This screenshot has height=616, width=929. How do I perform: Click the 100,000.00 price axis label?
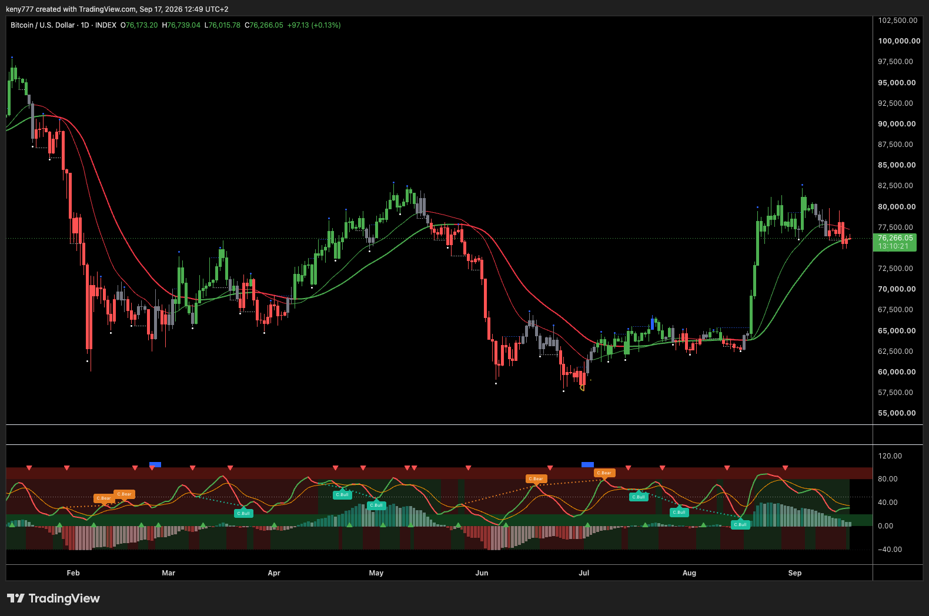click(899, 41)
